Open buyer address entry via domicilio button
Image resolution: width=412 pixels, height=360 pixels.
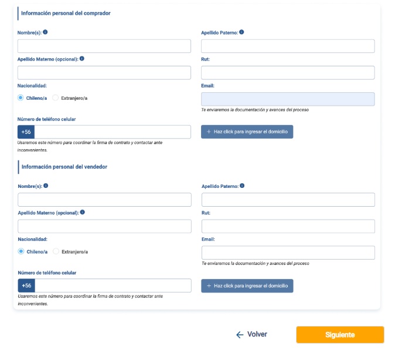click(x=247, y=132)
